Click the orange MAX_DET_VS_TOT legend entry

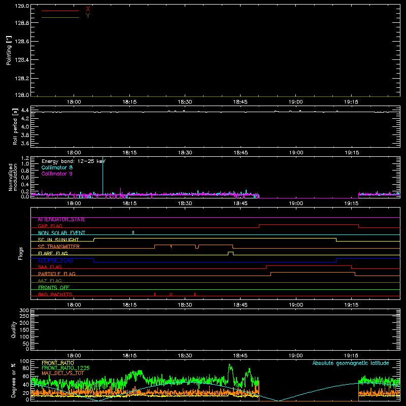coord(62,373)
